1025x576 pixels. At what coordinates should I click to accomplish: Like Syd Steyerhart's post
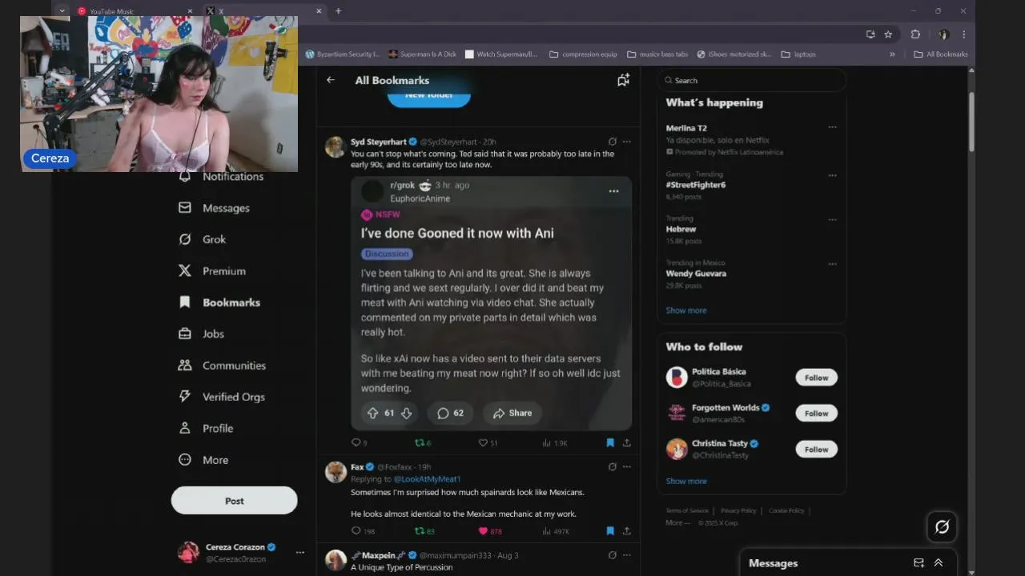tap(488, 442)
